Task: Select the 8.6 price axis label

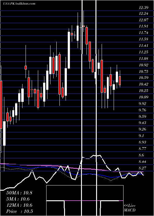Action: point(141,155)
